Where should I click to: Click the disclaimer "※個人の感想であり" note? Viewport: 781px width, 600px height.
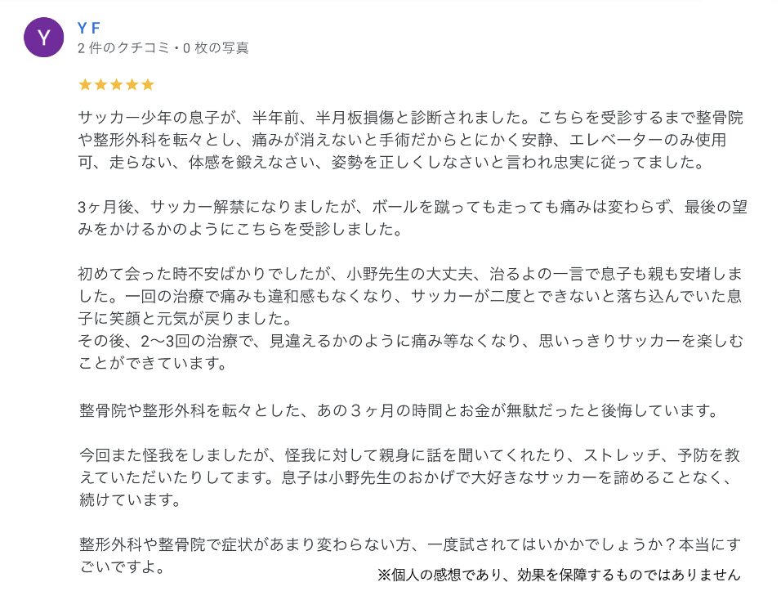click(x=559, y=575)
